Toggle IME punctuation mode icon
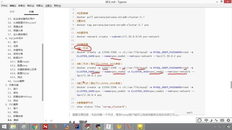The width and height of the screenshot is (232, 130). click(216, 120)
